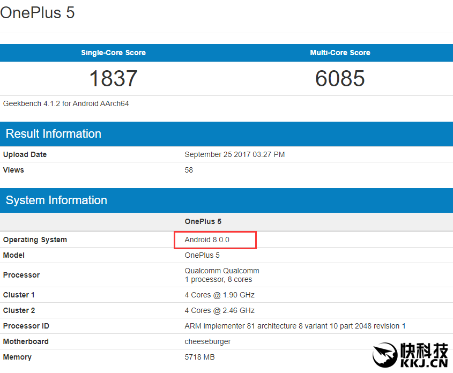Select the Geekbench 4.1.2 for Android AArch64 text

point(66,103)
